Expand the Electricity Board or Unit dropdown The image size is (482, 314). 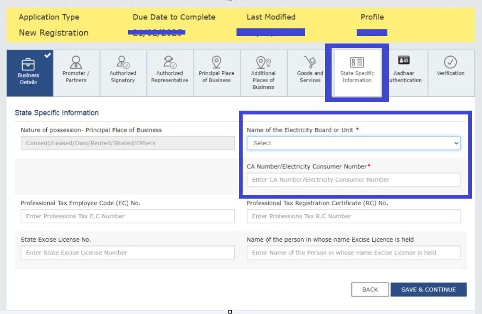point(353,143)
